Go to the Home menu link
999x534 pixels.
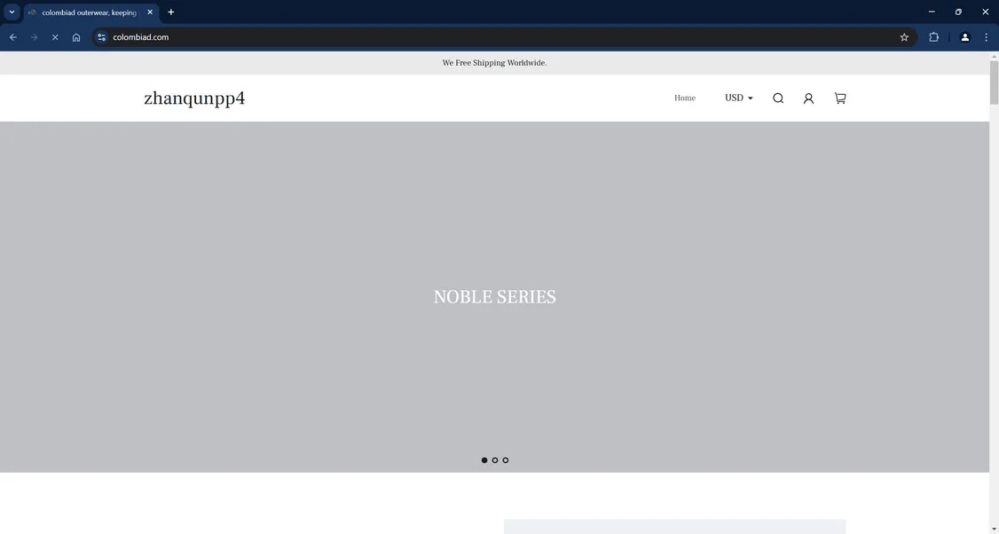pyautogui.click(x=685, y=98)
